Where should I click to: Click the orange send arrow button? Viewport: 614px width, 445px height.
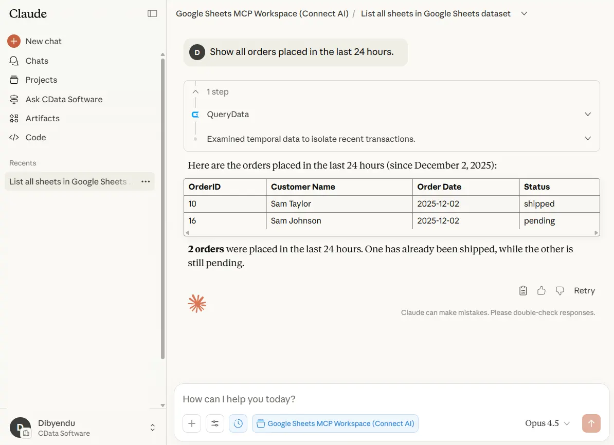click(x=591, y=423)
